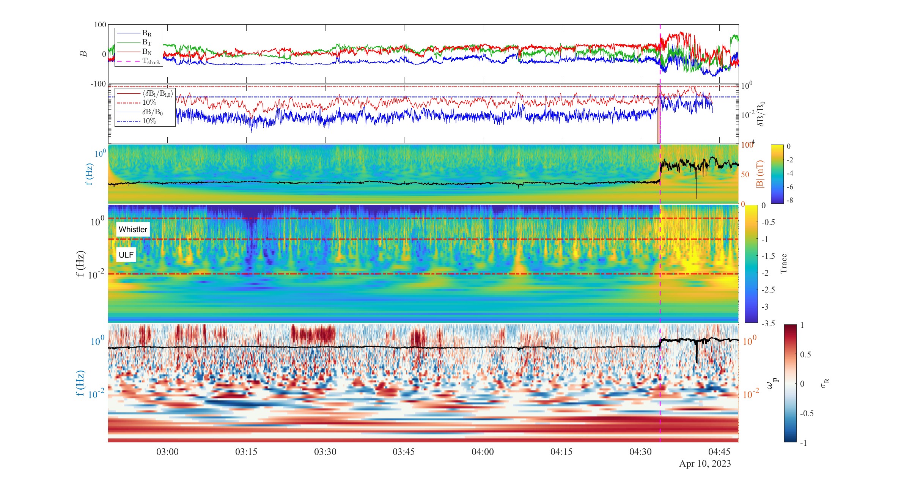
Task: Click the ULF band label
Action: click(x=126, y=255)
